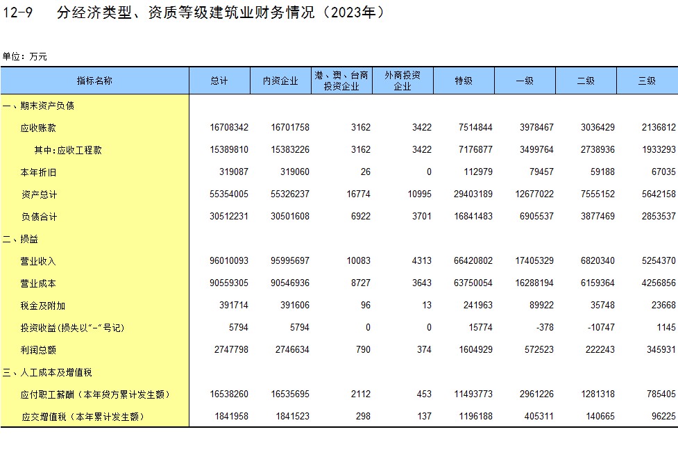Select the 三、人工成本及增值税 section row
This screenshot has height=450, width=678.
point(47,372)
